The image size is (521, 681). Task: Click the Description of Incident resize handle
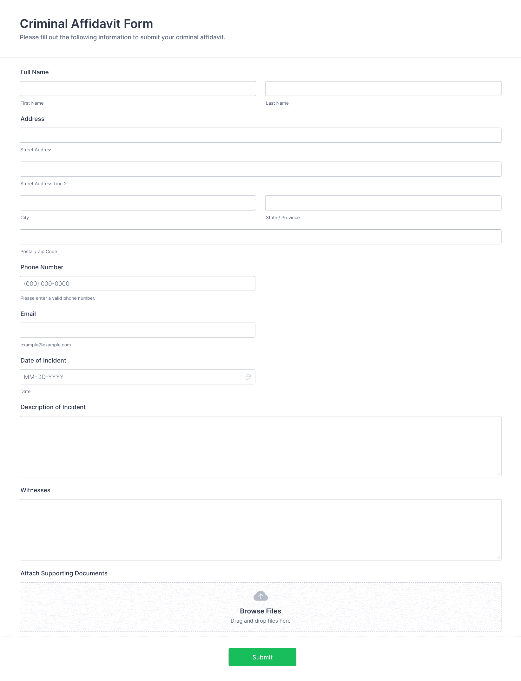(498, 474)
